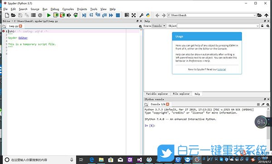
Task: Expand the Object combo box dropdown arrow
Action: coord(258,26)
